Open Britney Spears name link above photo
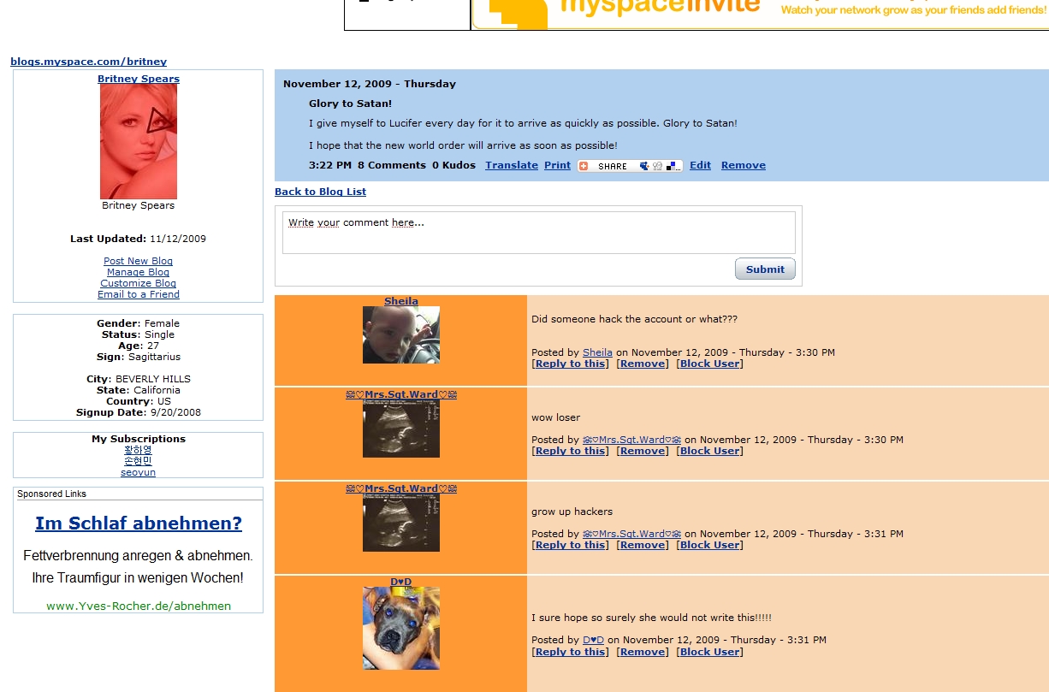 tap(139, 79)
